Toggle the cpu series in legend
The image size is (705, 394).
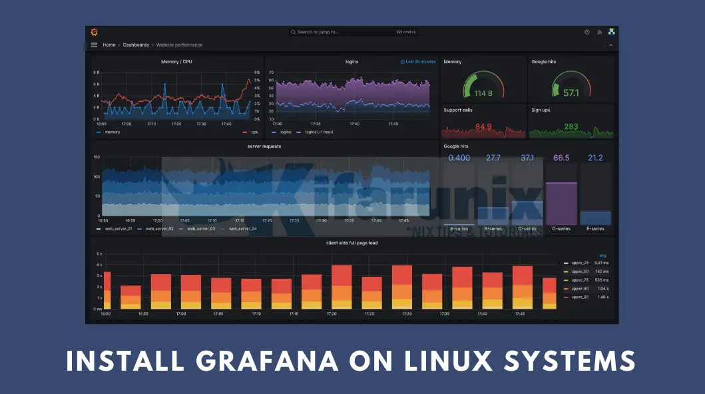tap(254, 132)
